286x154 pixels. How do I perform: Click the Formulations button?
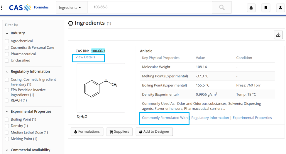pos(87,131)
